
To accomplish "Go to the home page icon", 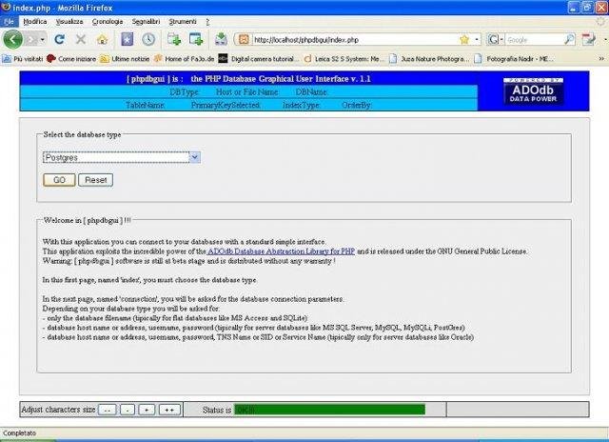I will [102, 39].
